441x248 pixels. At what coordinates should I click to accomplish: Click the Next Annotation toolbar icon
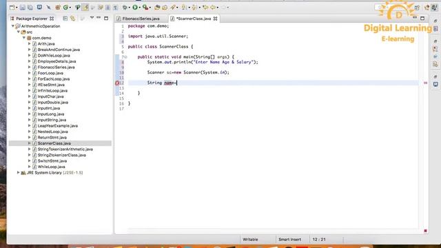[x=184, y=8]
